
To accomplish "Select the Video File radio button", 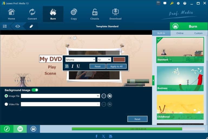I will (6, 104).
